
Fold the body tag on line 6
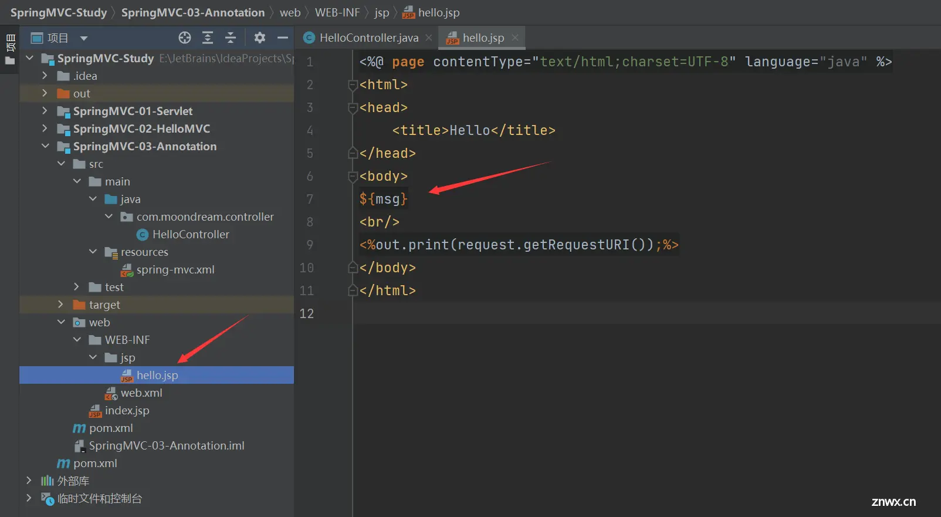tap(353, 177)
